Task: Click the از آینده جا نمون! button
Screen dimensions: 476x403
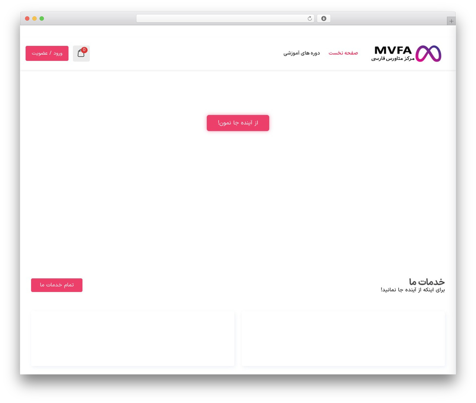Action: 238,123
